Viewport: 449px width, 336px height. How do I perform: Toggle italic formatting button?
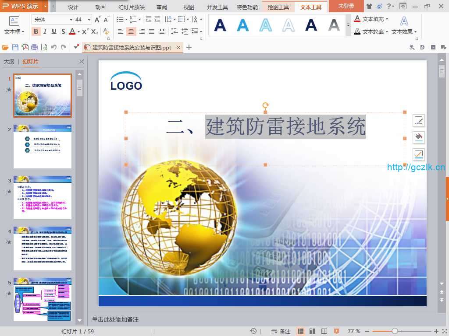45,31
